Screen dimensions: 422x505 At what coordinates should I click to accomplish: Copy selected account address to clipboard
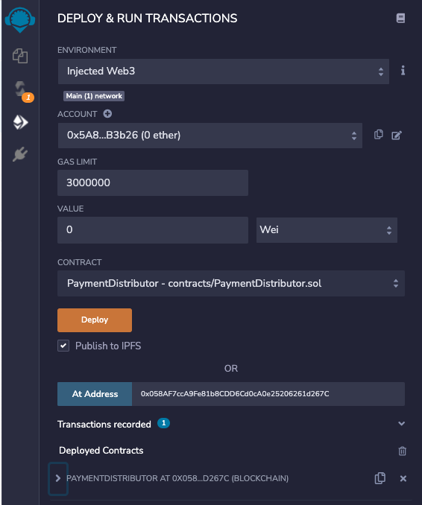click(379, 135)
